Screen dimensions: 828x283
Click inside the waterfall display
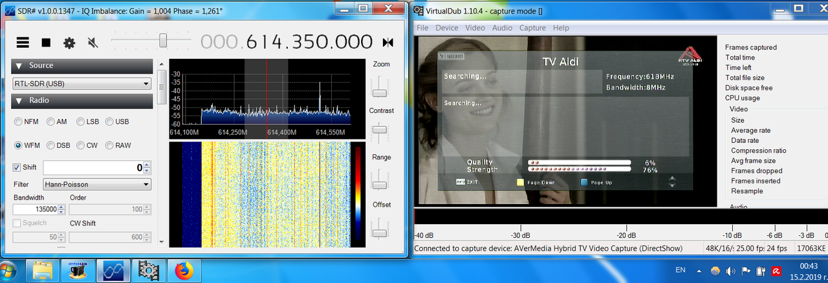click(259, 194)
